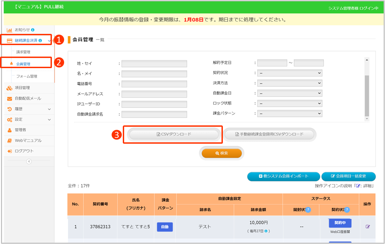
Task: Click the help icon on 開封状況 header
Action: (308, 210)
